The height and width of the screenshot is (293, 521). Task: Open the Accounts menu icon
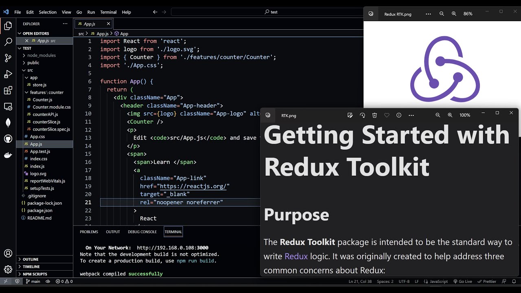[8, 254]
